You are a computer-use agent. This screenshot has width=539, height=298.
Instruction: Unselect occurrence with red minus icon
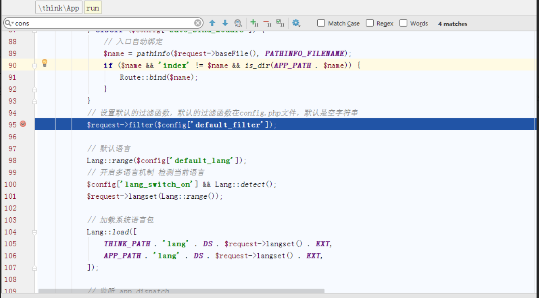coord(267,23)
